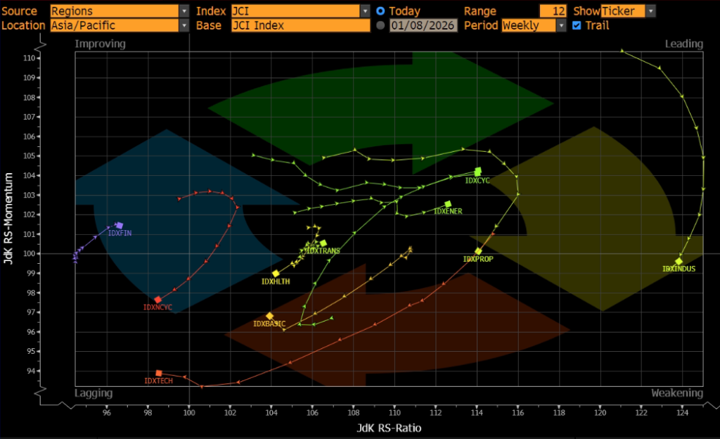Click the orange IDXTECH data point marker
This screenshot has height=439, width=720.
click(159, 373)
